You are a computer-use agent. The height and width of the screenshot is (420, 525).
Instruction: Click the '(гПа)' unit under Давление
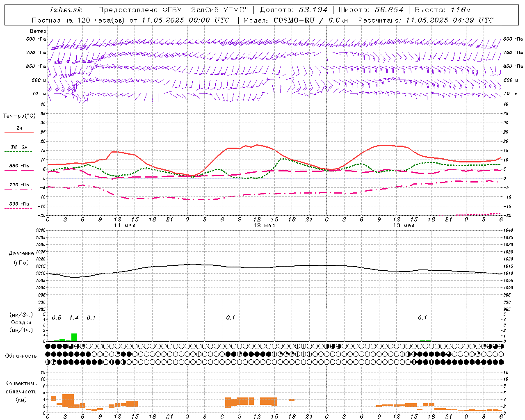[21, 262]
